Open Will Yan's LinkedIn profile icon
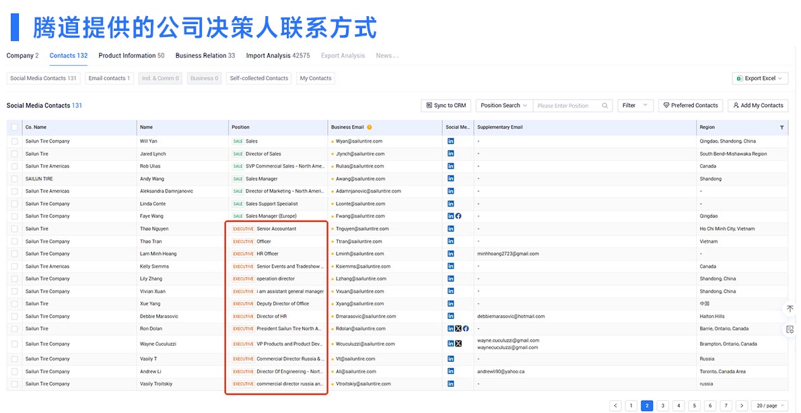Image resolution: width=801 pixels, height=413 pixels. point(450,141)
